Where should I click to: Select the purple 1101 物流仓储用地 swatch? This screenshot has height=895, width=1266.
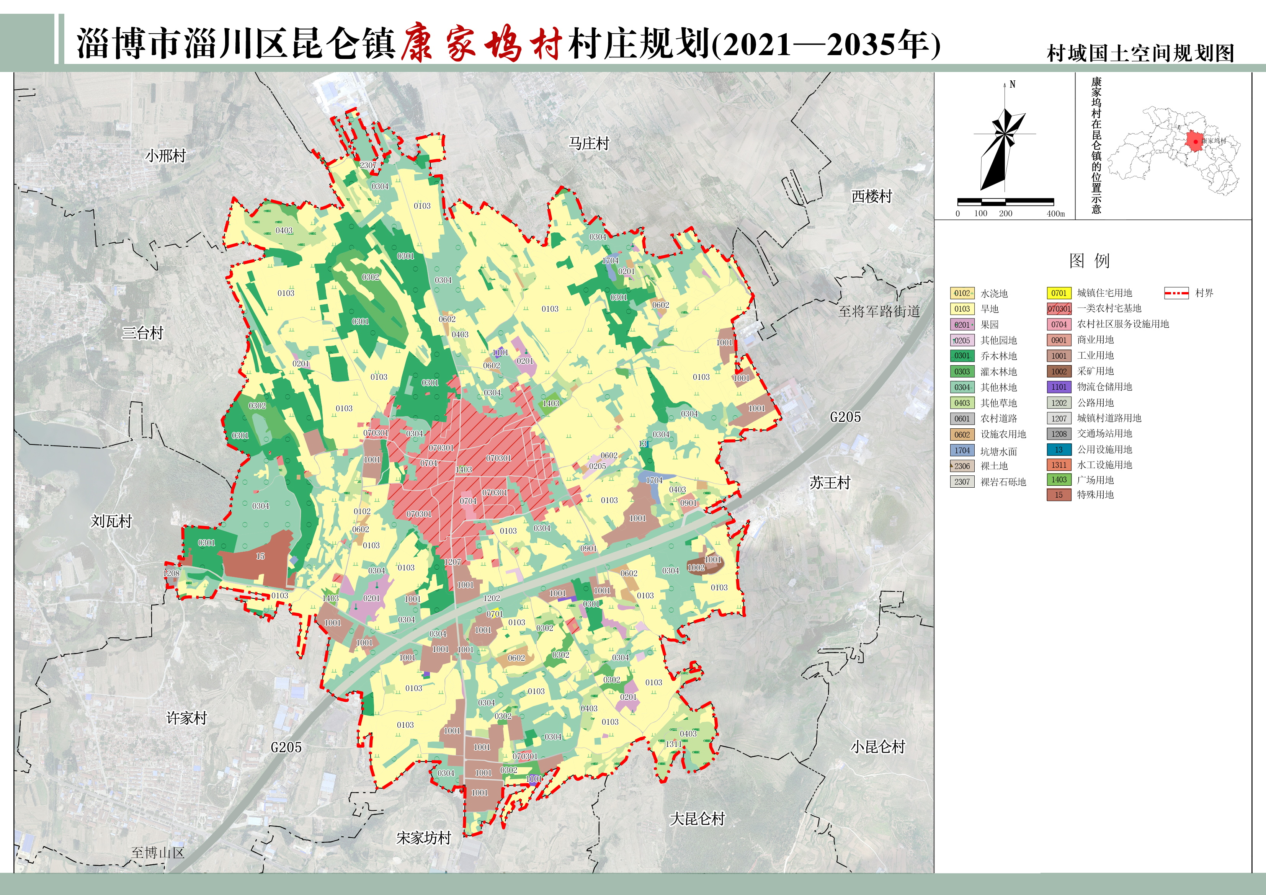tap(1059, 387)
